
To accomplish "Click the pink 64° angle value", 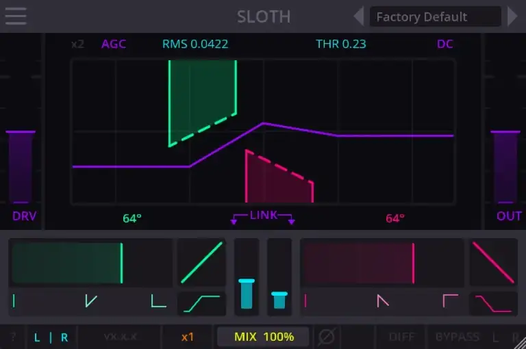I will tap(394, 218).
